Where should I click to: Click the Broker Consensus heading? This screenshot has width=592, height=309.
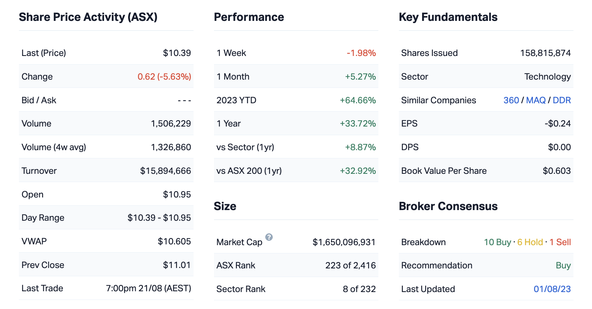[448, 206]
